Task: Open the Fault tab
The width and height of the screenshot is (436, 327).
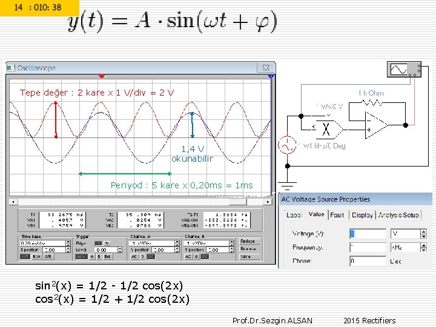Action: point(337,215)
